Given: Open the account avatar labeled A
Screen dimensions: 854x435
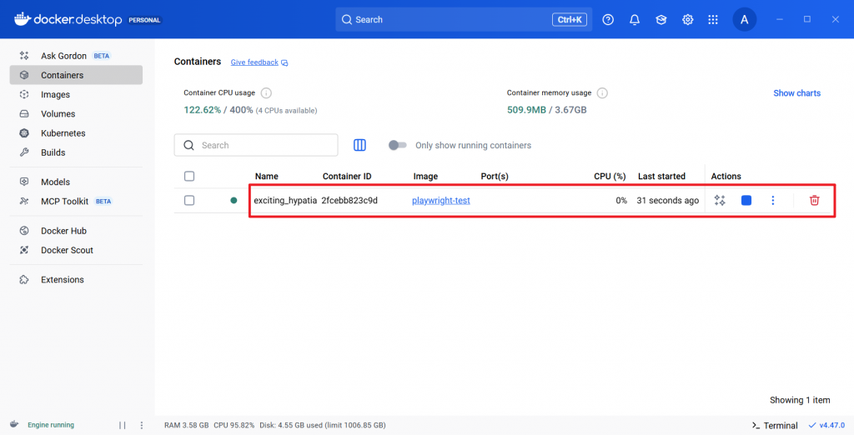Looking at the screenshot, I should click(745, 20).
